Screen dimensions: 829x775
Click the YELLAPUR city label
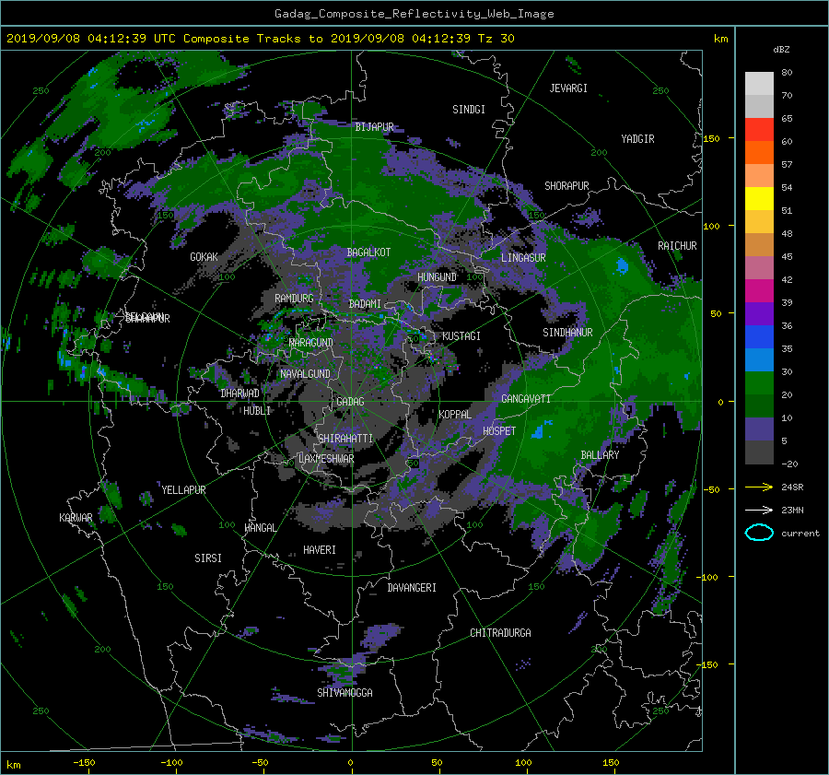(x=183, y=490)
